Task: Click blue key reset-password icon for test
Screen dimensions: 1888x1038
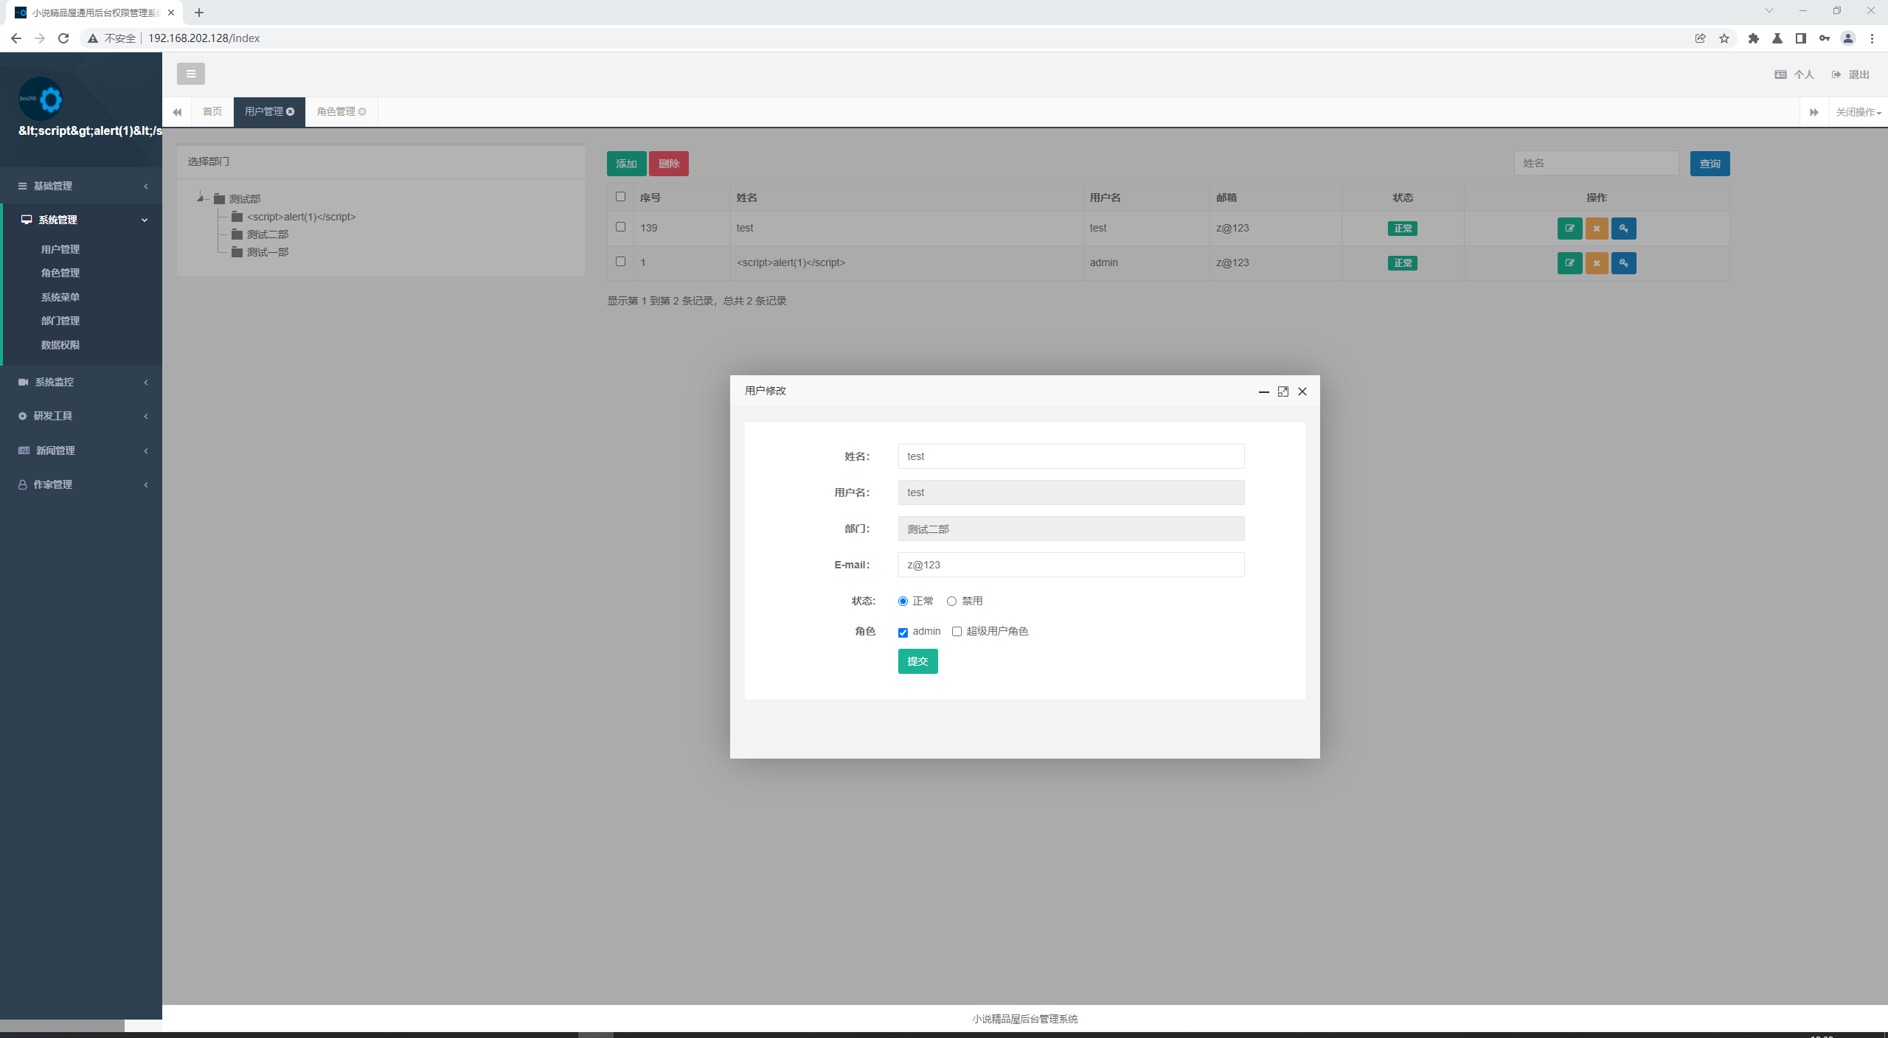Action: point(1623,229)
